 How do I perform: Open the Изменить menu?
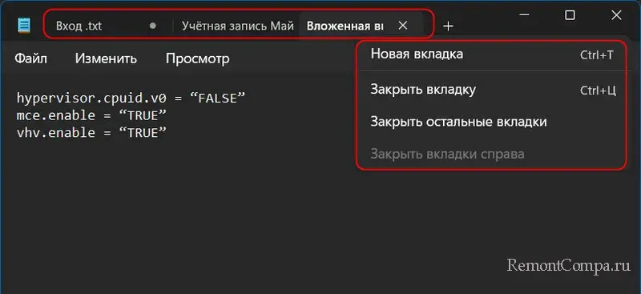[106, 58]
